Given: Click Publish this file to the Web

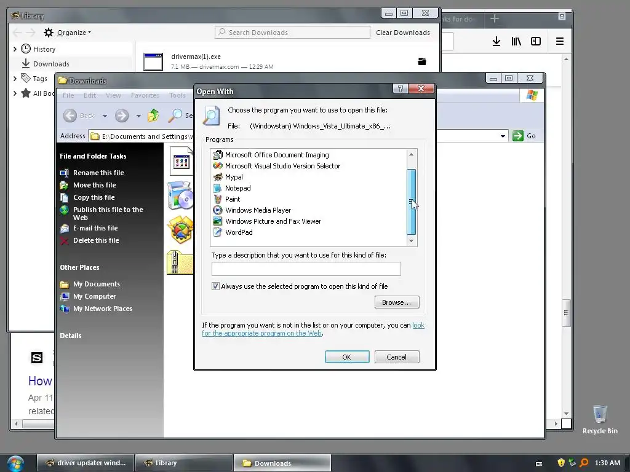Looking at the screenshot, I should [x=102, y=213].
